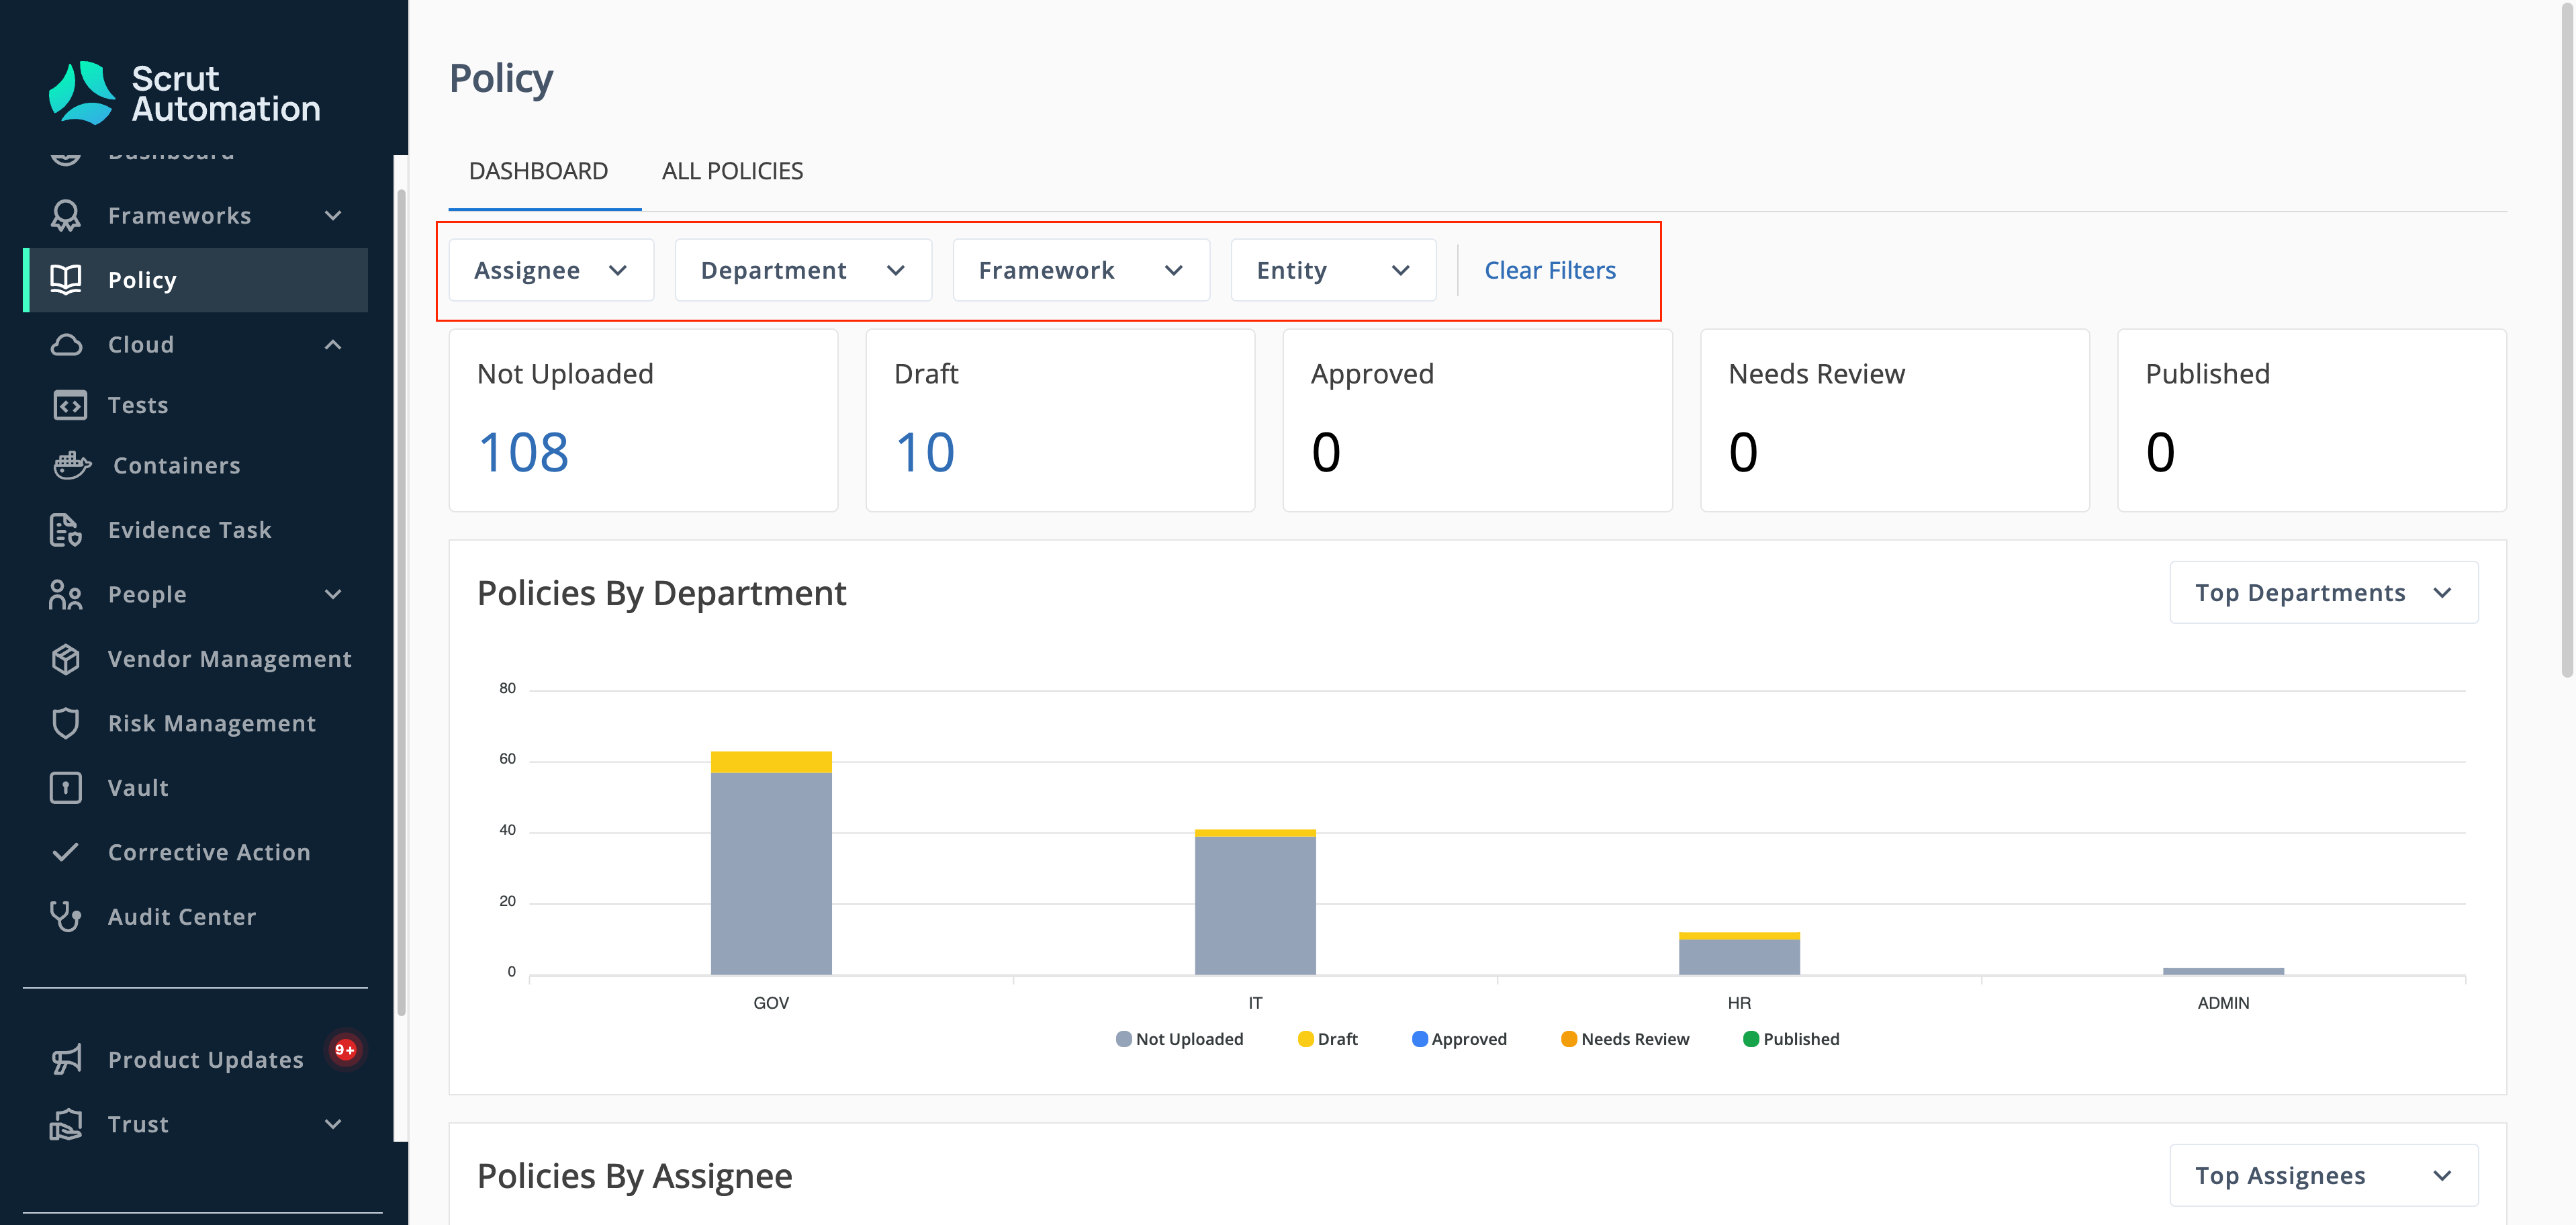Open Vendor Management page

(230, 659)
